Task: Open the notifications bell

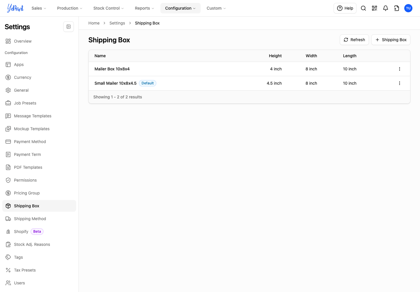Action: click(386, 8)
